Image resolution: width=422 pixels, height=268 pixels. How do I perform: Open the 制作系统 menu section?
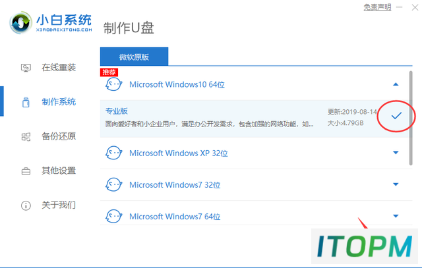pyautogui.click(x=59, y=102)
